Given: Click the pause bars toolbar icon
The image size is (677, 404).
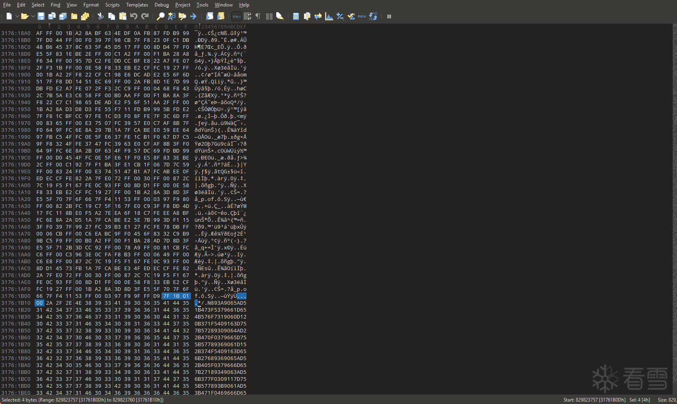Looking at the screenshot, I should pos(389,16).
